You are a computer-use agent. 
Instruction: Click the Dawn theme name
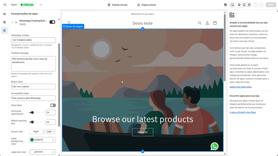(14, 5)
